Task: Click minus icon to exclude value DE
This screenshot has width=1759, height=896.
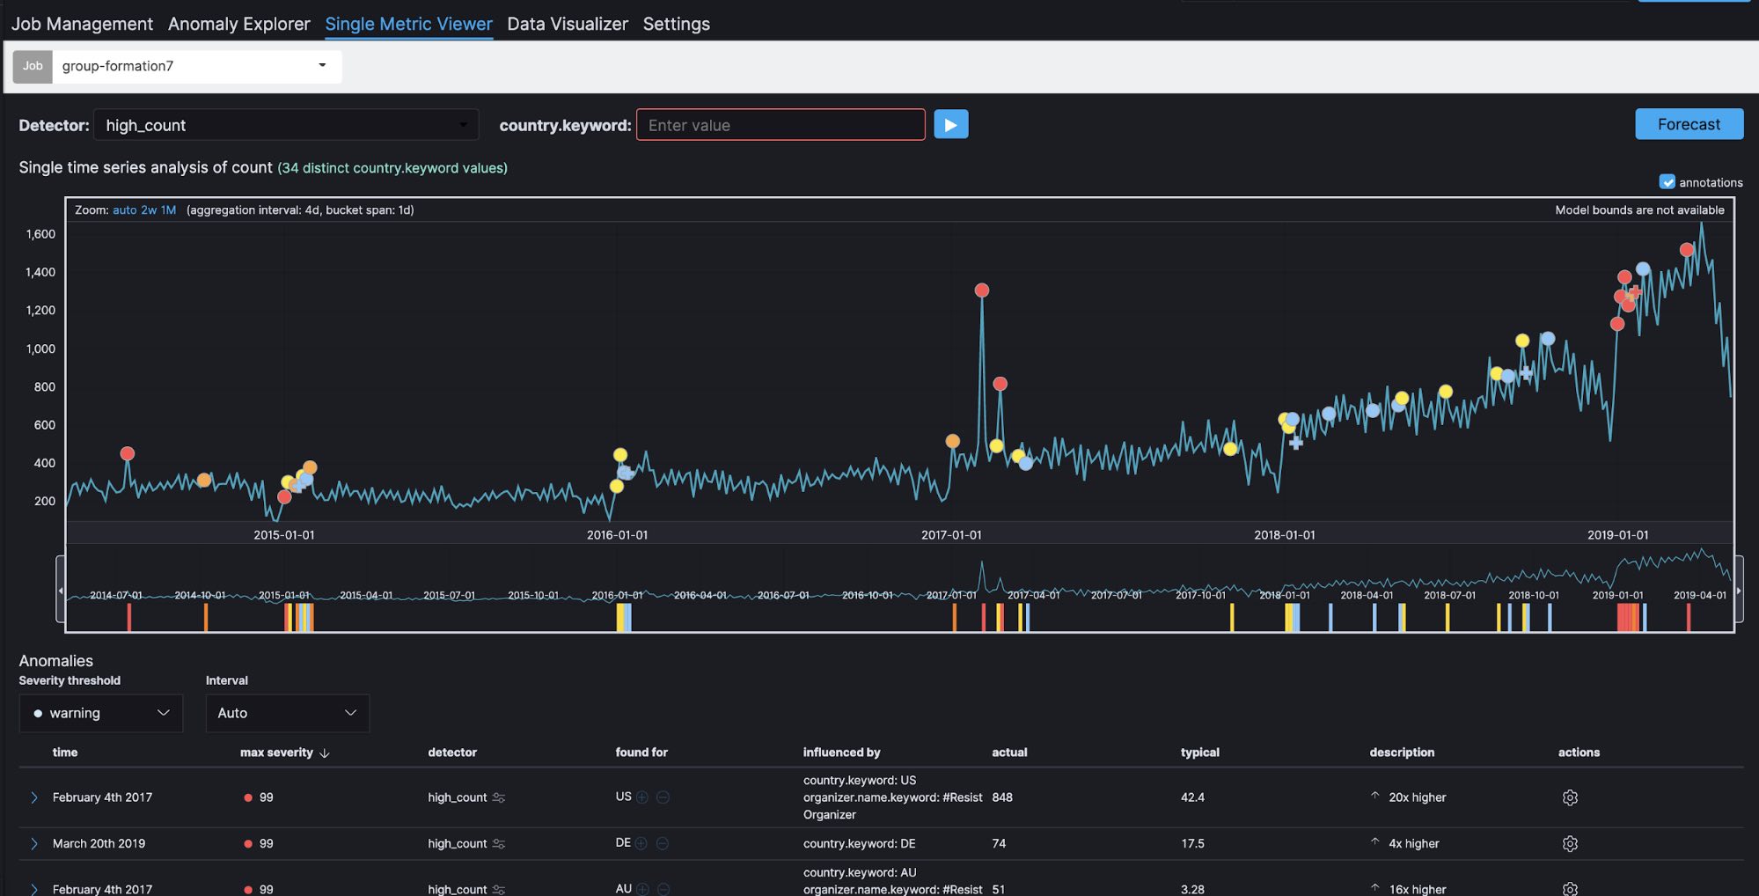Action: pos(663,843)
